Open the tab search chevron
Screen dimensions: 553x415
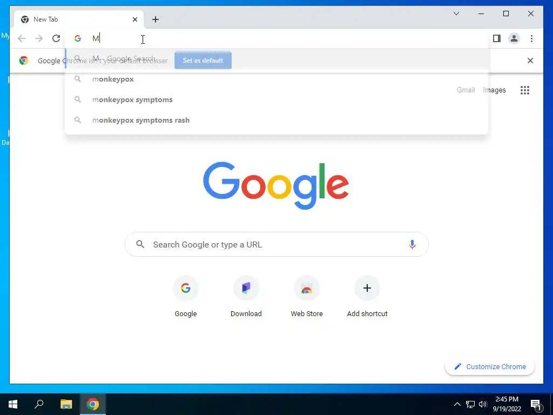coord(456,14)
